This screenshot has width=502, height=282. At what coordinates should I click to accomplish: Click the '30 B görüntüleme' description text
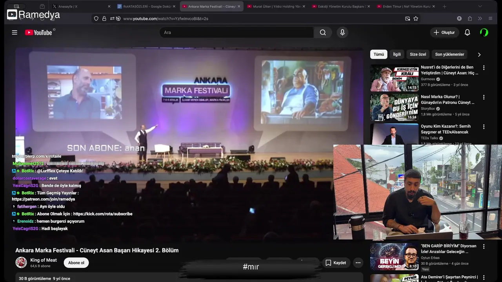tap(35, 279)
